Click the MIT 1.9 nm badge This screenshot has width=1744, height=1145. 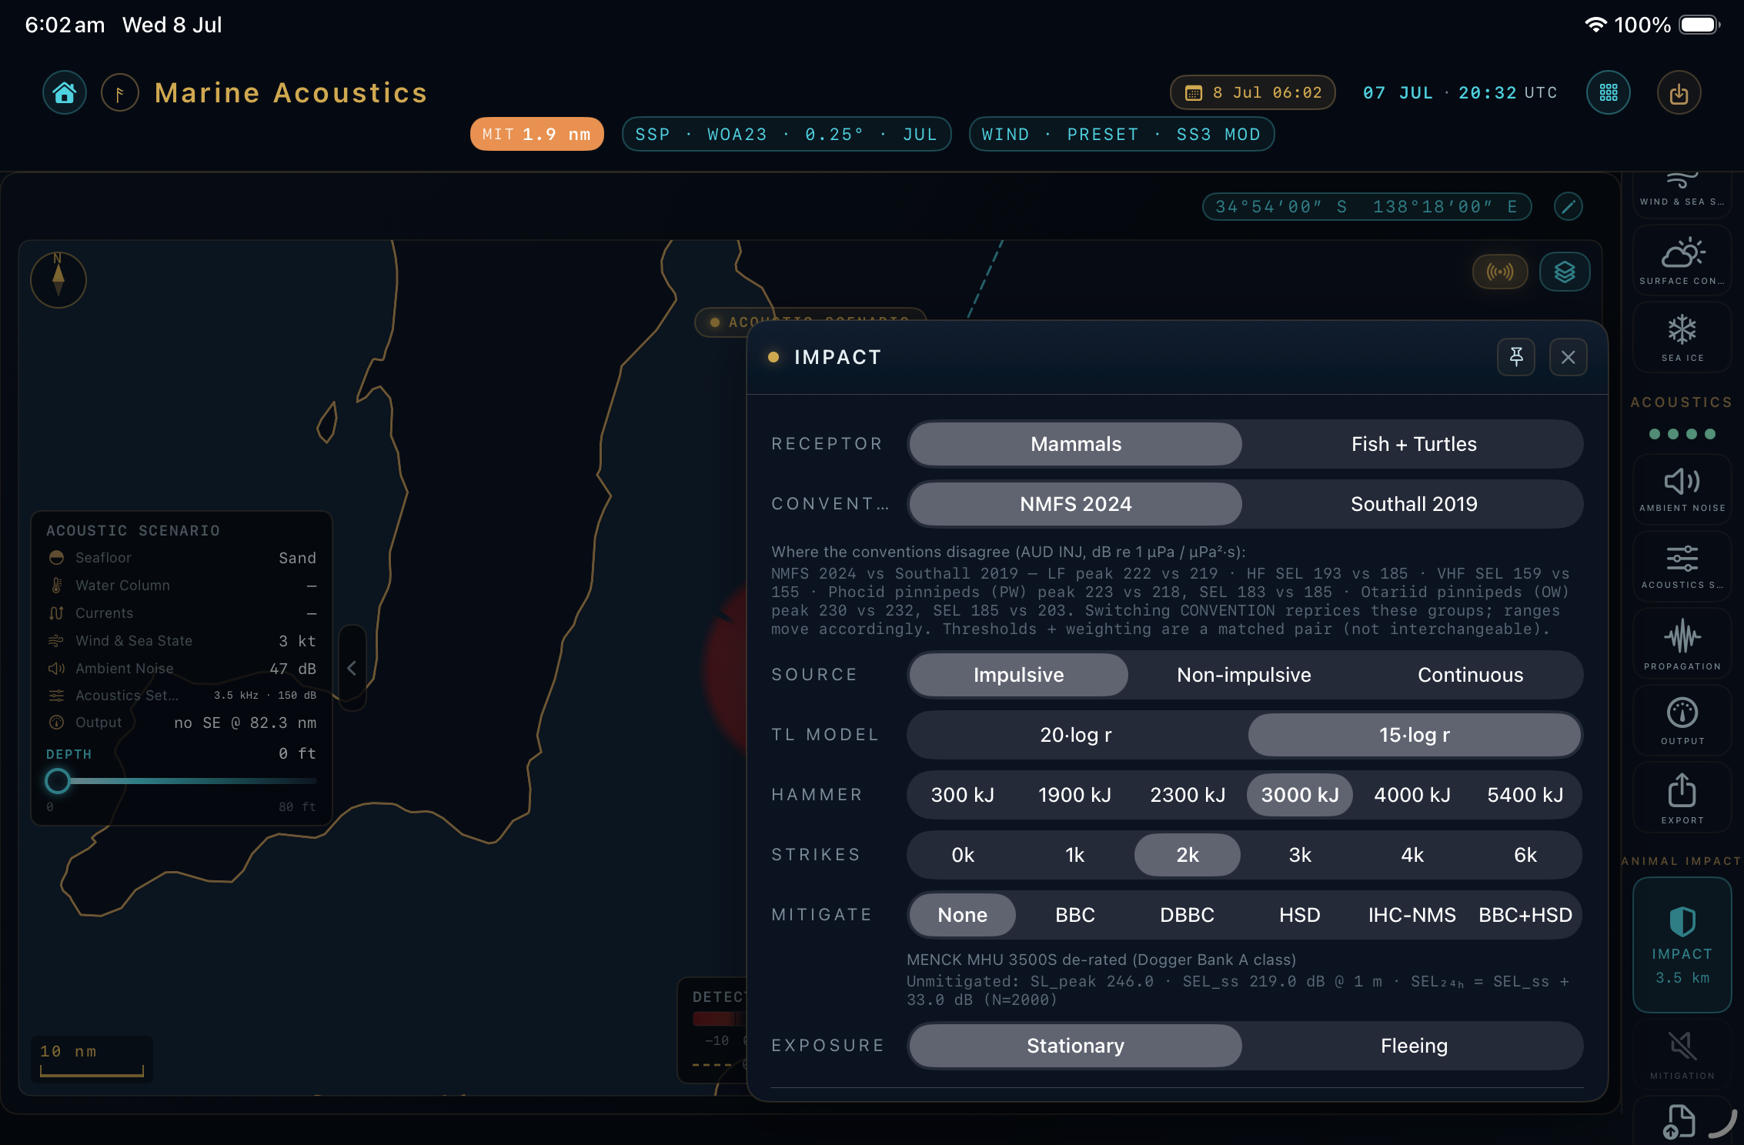pyautogui.click(x=536, y=135)
